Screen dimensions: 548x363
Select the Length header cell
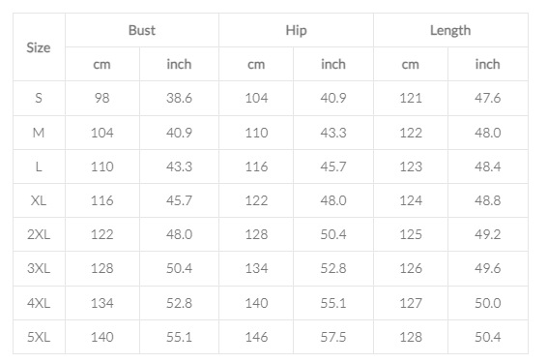click(450, 30)
